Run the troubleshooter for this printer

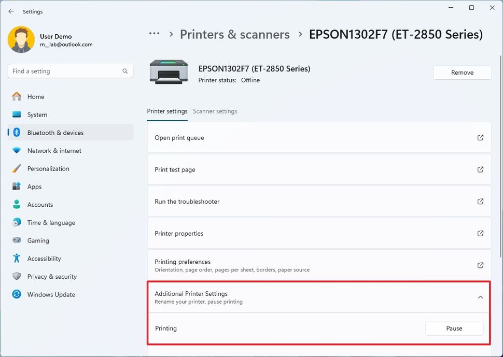tap(318, 201)
